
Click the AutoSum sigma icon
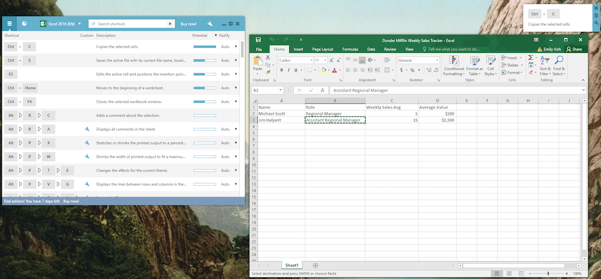531,58
